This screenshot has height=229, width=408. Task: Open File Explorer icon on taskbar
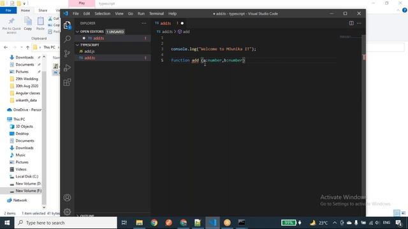point(139,223)
